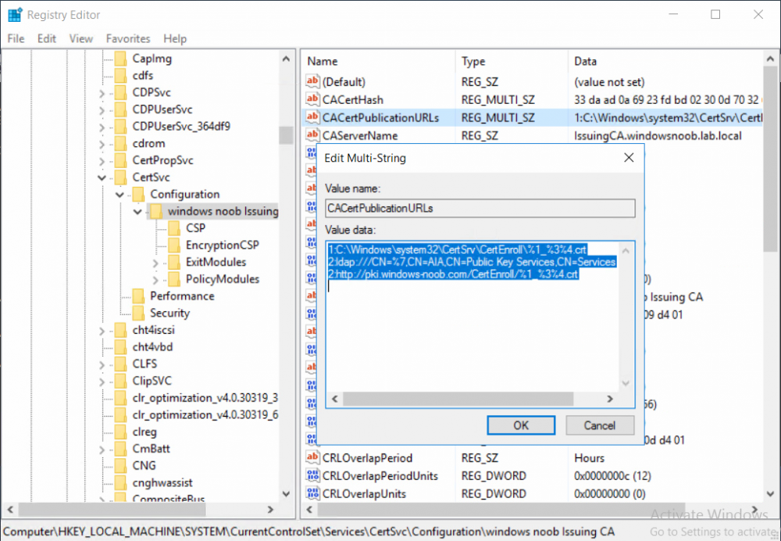This screenshot has height=541, width=781.
Task: Click the tree pane horizontal scrollbar thumb
Action: 112,510
